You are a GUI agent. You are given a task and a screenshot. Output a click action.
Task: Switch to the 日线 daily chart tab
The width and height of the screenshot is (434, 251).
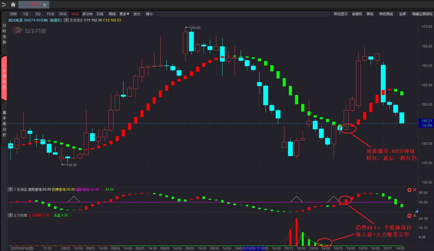(x=100, y=14)
